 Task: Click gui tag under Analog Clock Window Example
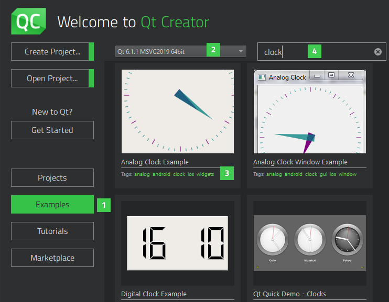point(323,174)
